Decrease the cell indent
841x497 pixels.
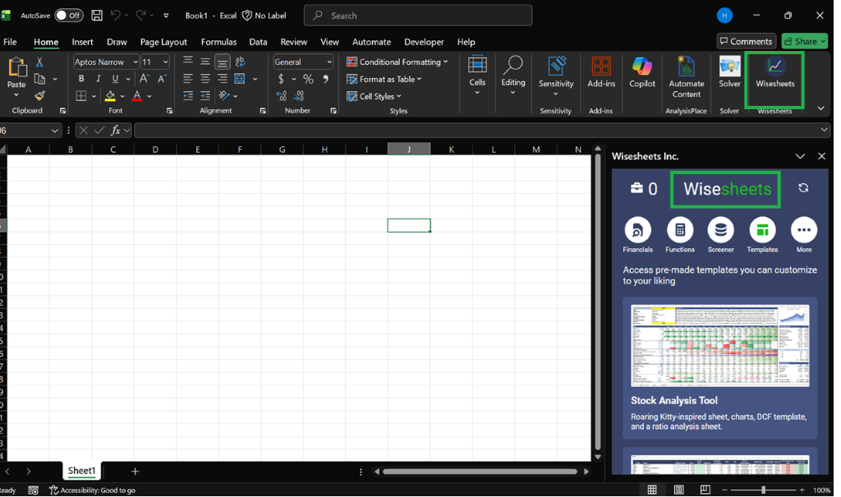point(190,97)
